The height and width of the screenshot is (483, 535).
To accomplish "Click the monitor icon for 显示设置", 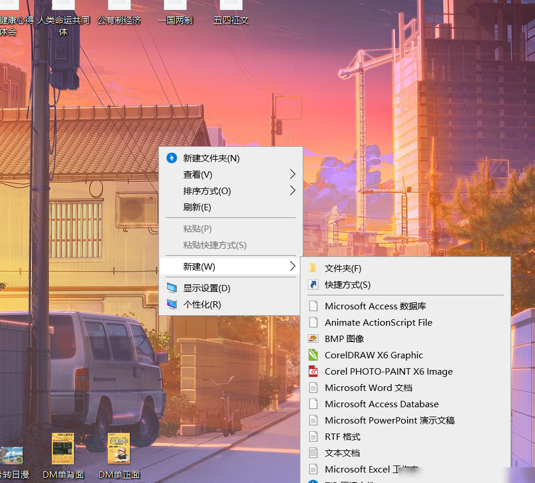I will tap(172, 288).
